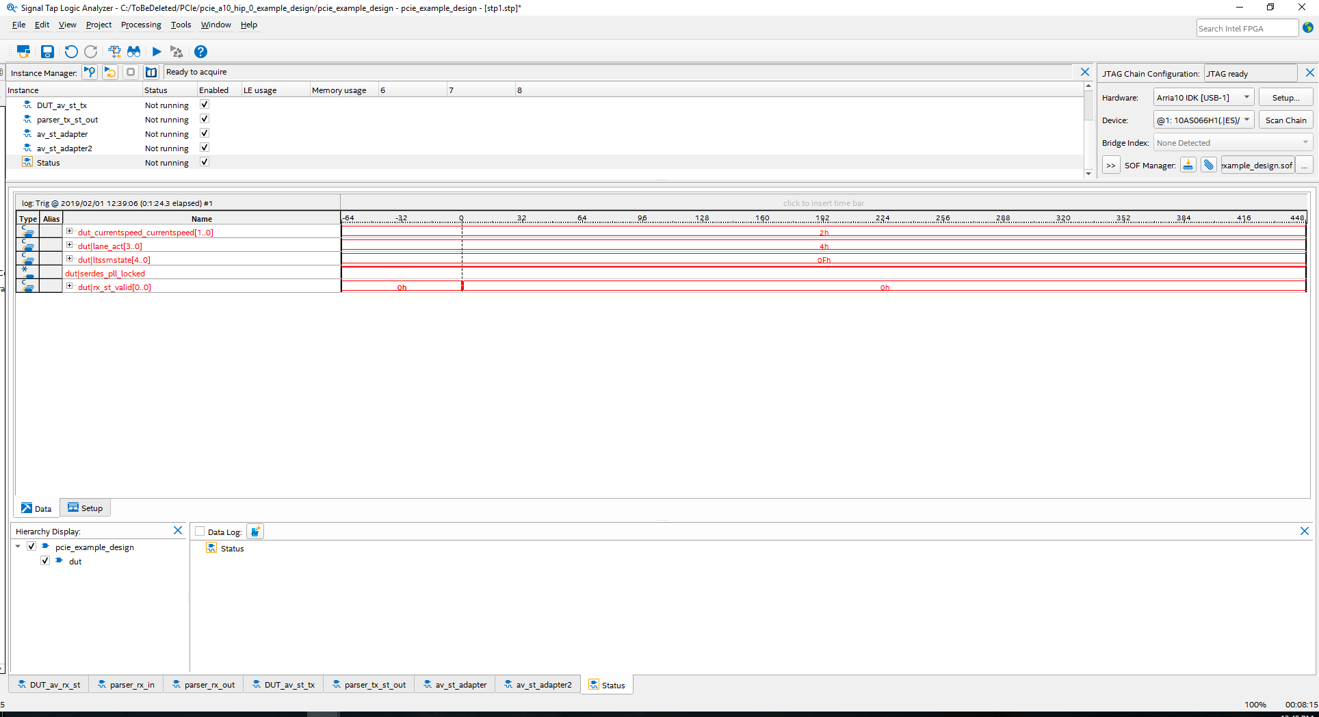Click the Intel FPGA search globe icon
The height and width of the screenshot is (717, 1319).
pos(1308,28)
